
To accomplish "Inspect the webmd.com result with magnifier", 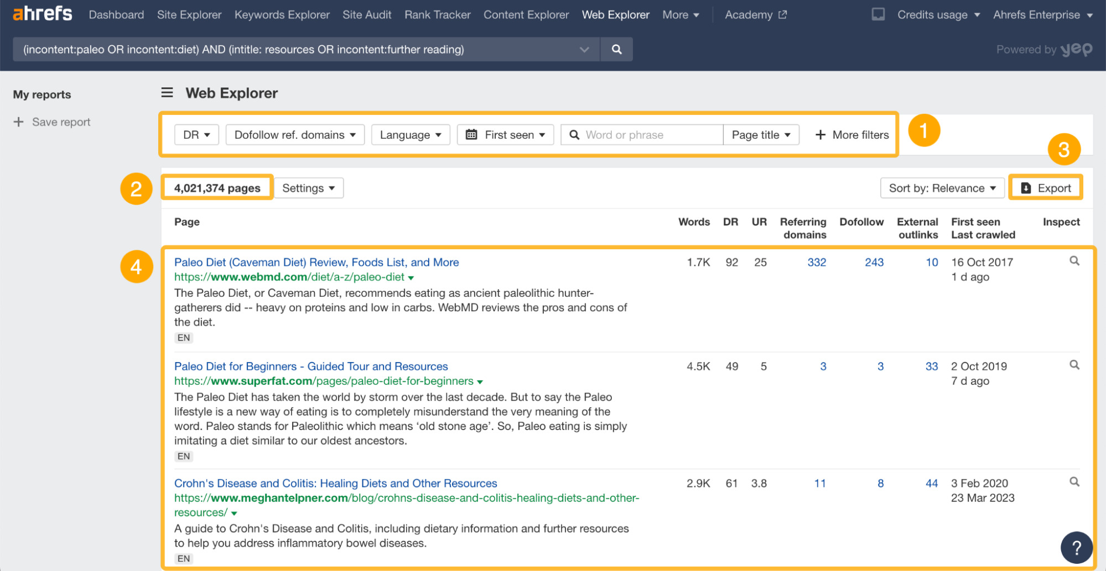I will [1074, 261].
